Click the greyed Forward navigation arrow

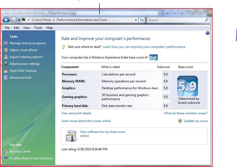pos(14,20)
